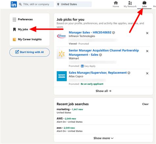Click Start hiring with AI button

[30, 52]
